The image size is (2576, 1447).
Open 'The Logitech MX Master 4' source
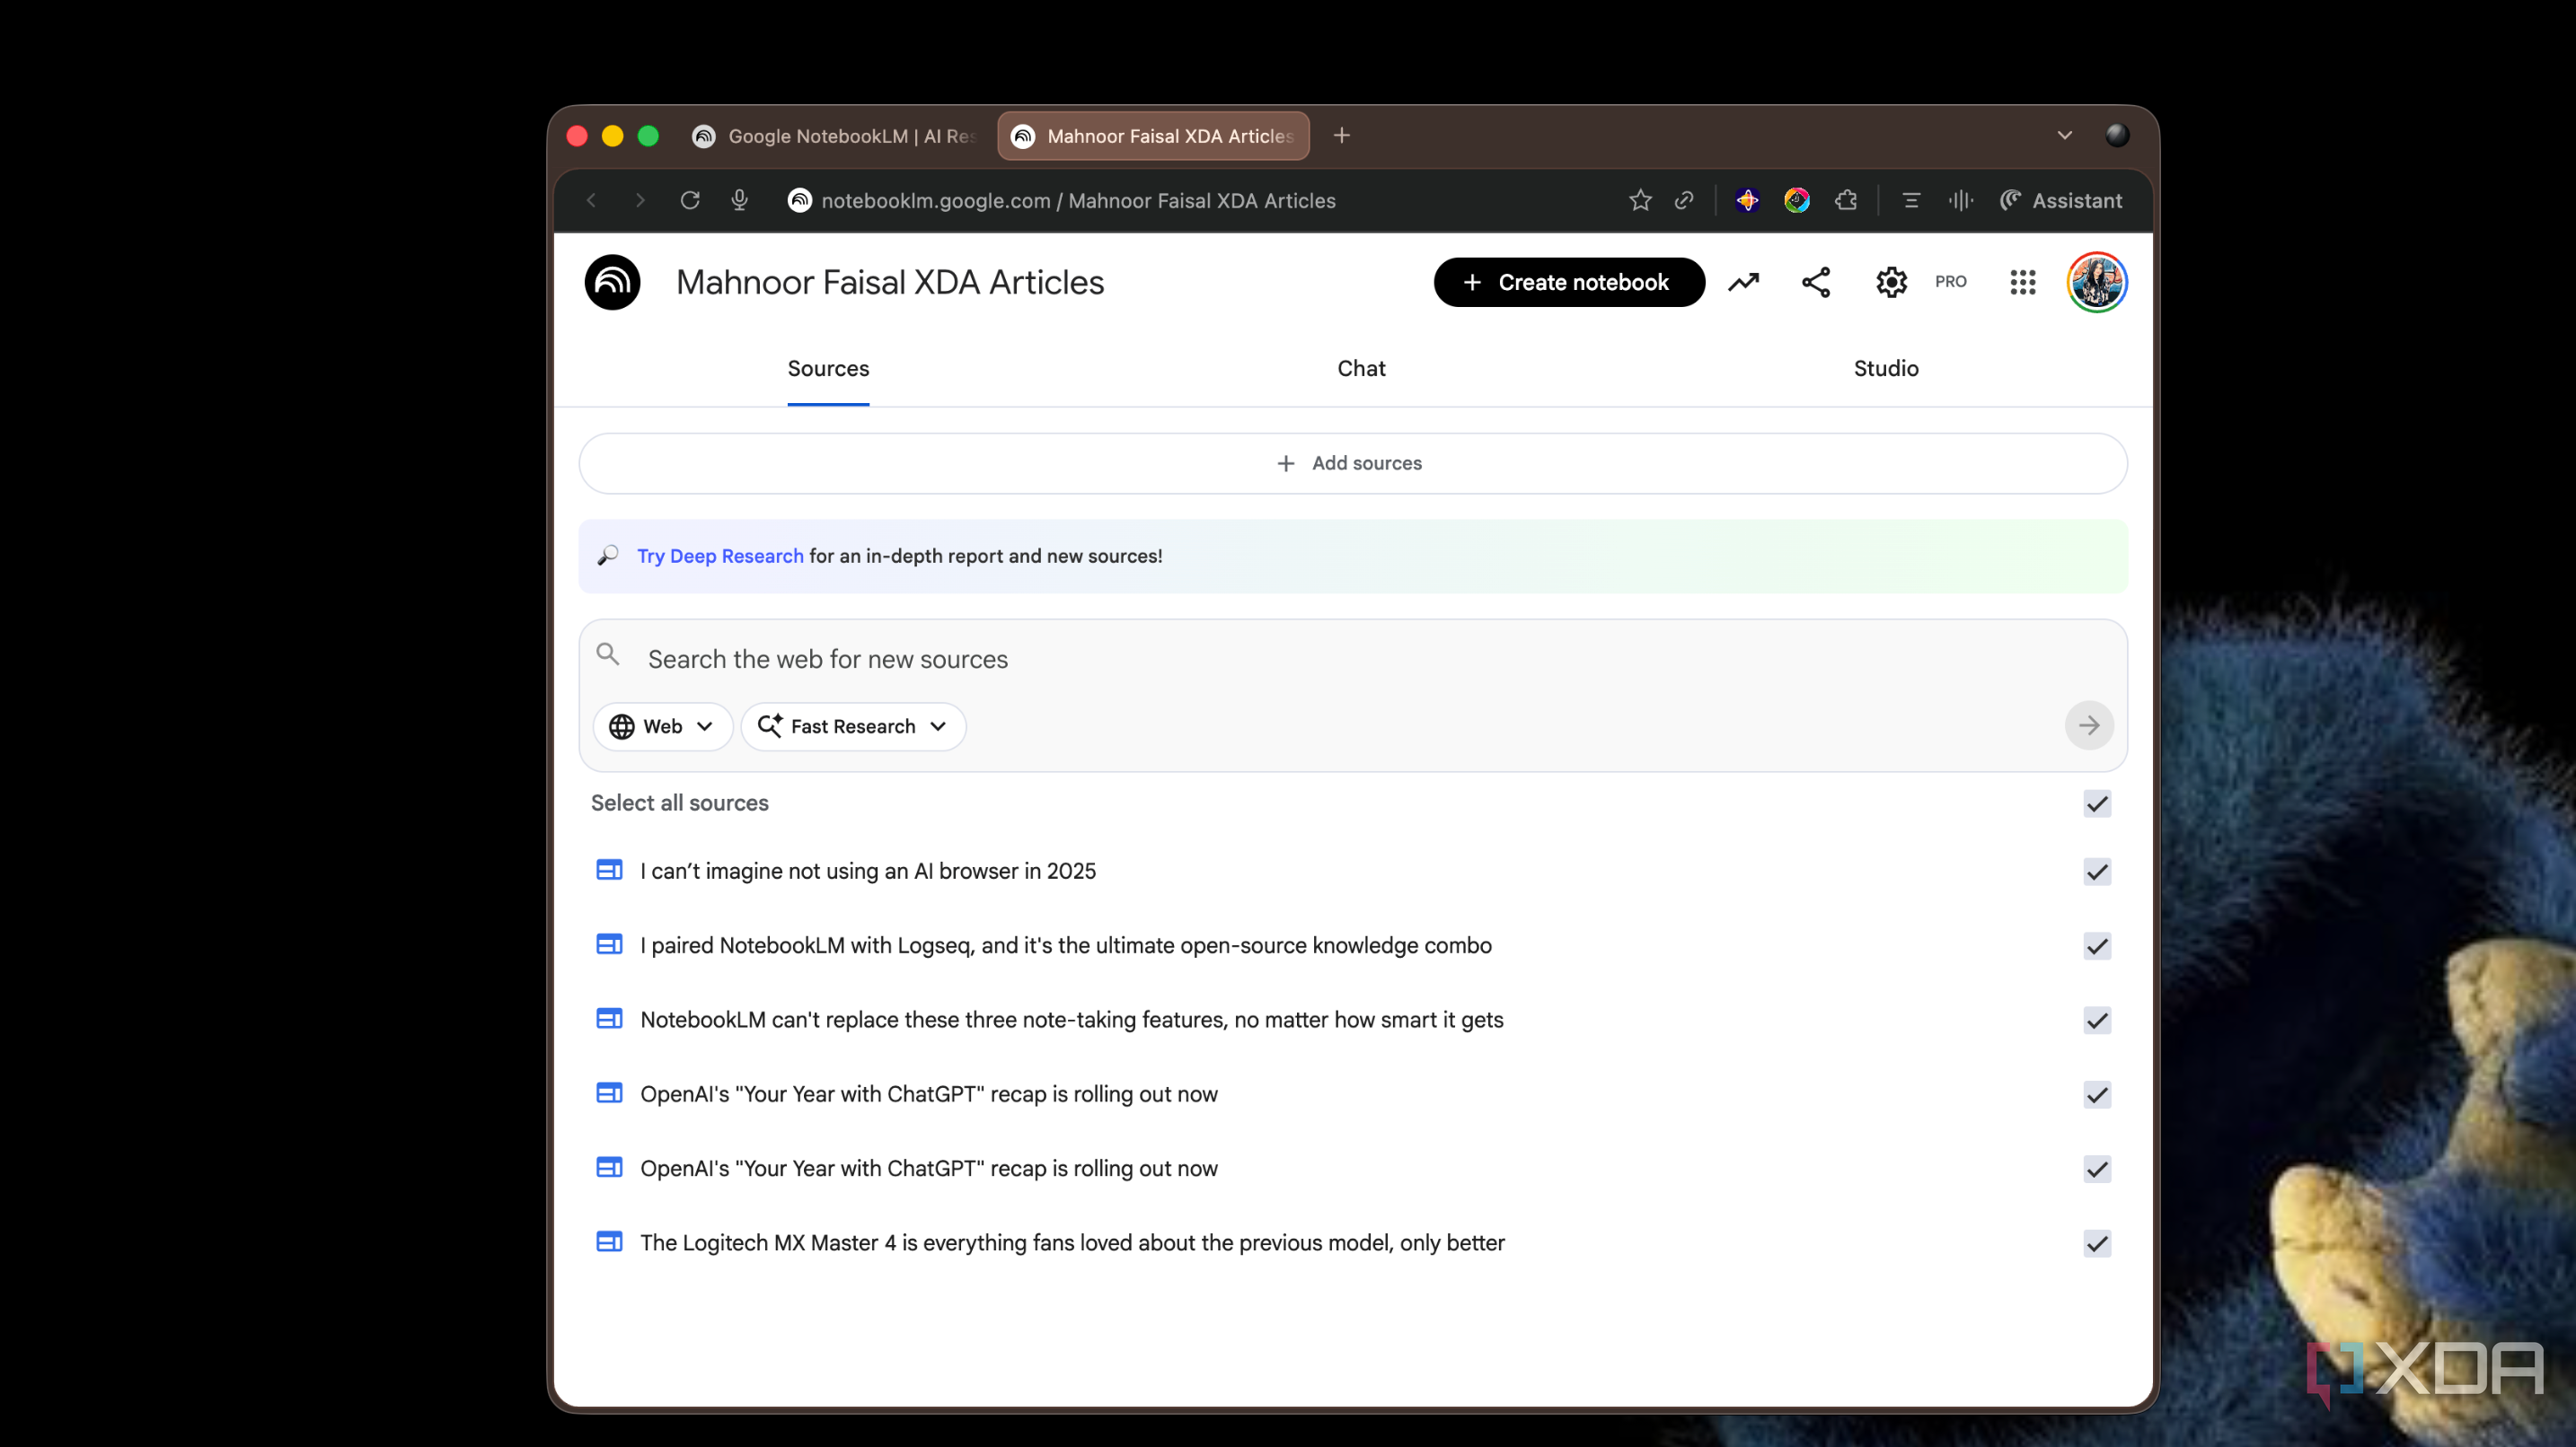tap(1072, 1243)
